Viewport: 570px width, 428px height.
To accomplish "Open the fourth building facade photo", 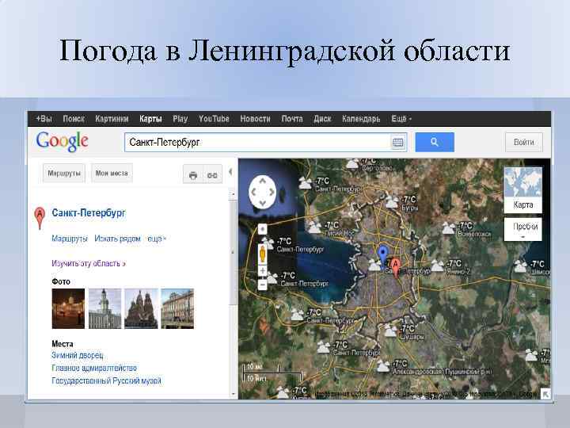I will 177,308.
